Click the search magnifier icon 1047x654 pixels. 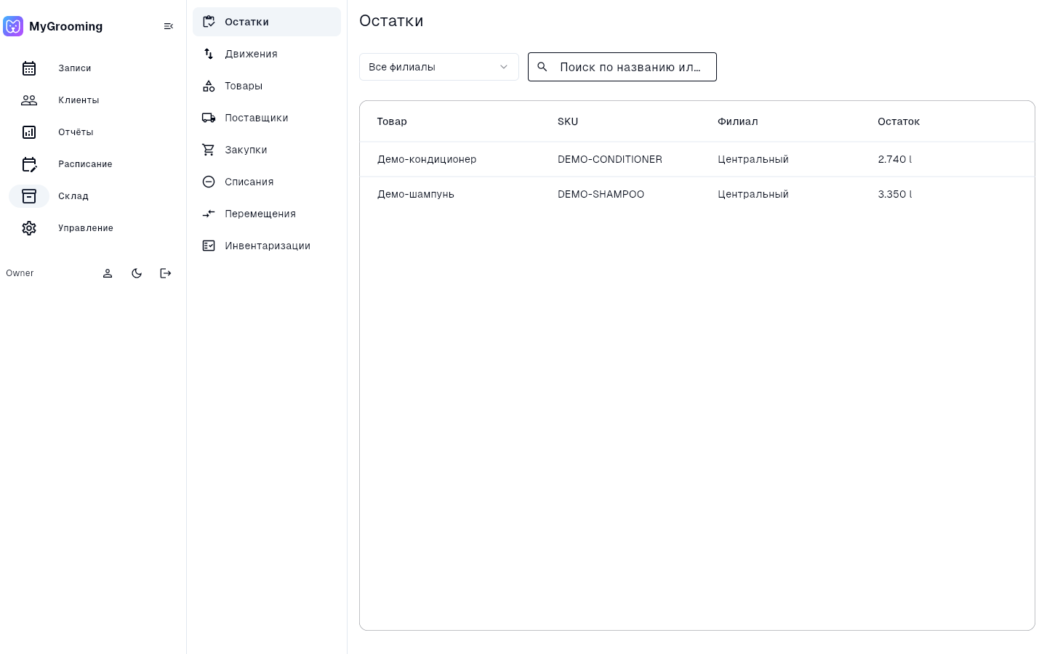pyautogui.click(x=542, y=67)
